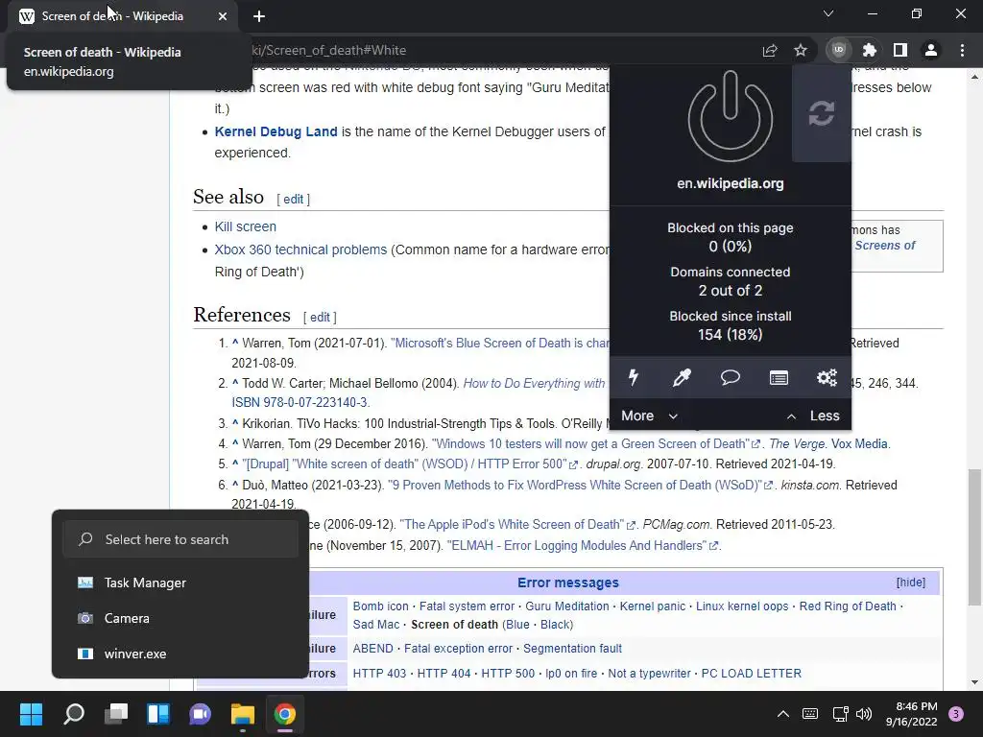Viewport: 983px width, 737px height.
Task: Open Sad Mac link
Action: [376, 625]
